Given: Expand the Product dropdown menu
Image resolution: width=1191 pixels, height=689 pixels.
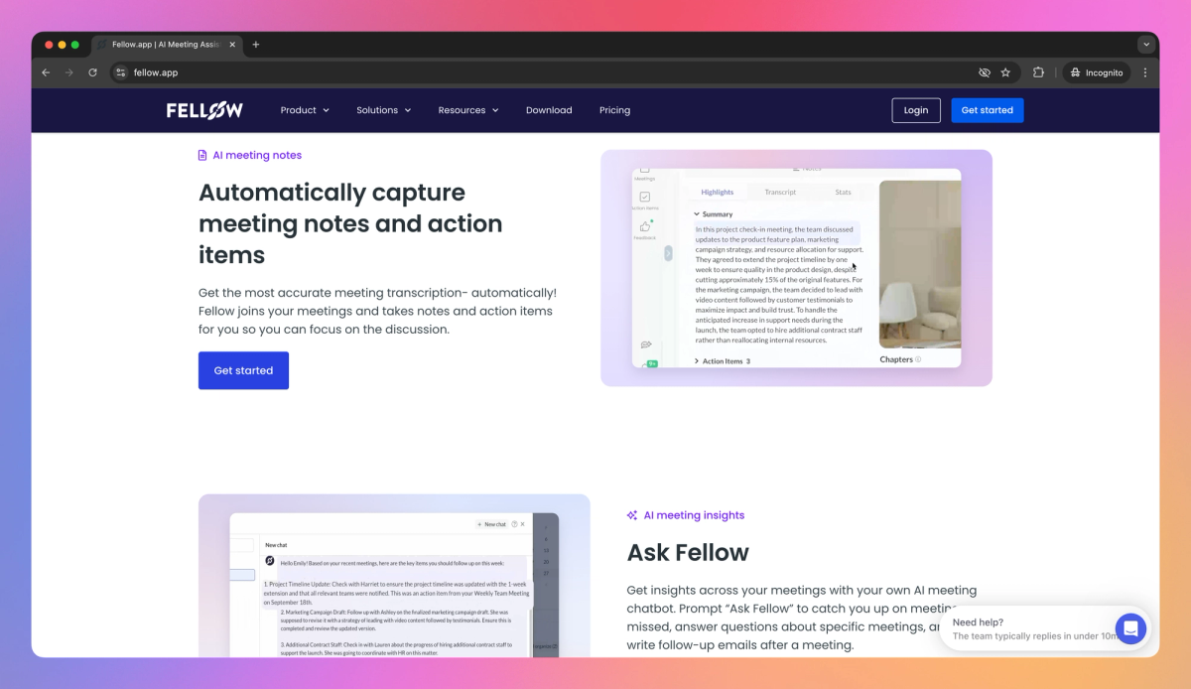Looking at the screenshot, I should click(x=305, y=110).
